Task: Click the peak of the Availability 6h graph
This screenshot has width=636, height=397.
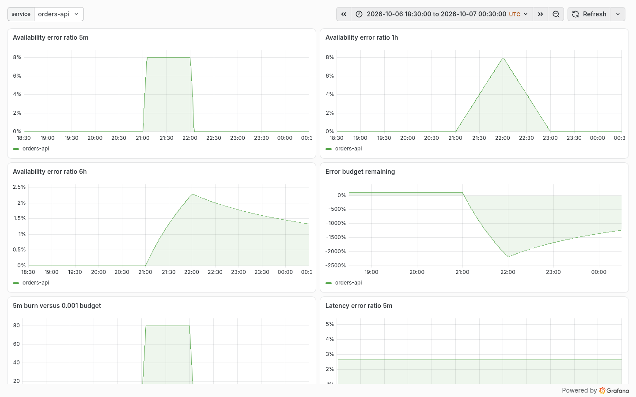Action: point(192,194)
